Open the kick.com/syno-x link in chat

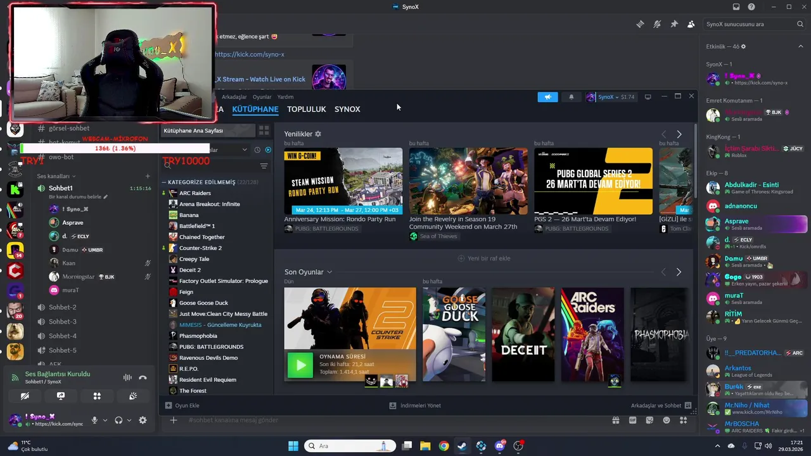pos(250,54)
